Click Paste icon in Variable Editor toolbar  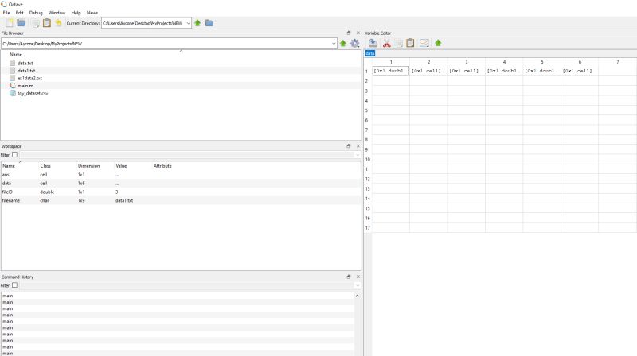pos(410,43)
